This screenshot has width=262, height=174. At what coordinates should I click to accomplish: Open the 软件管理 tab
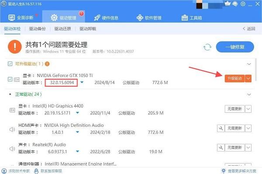[x=149, y=17]
